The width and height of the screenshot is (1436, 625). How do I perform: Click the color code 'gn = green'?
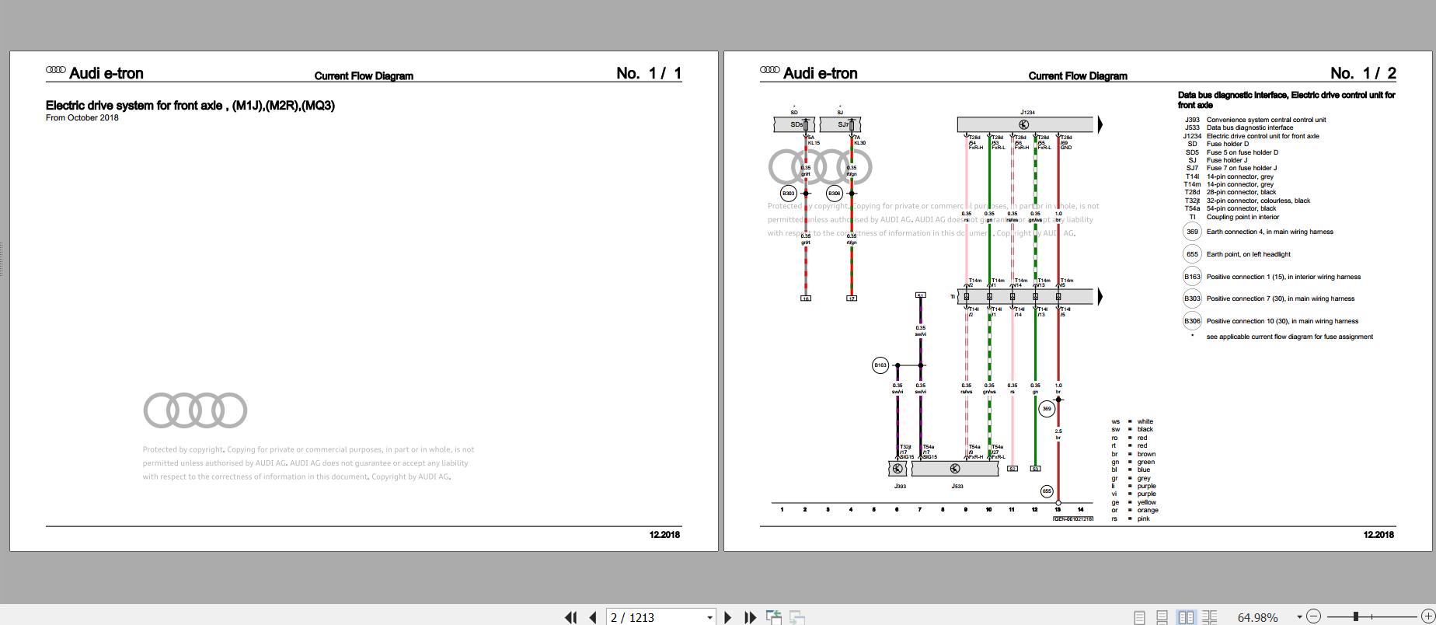coord(1133,462)
